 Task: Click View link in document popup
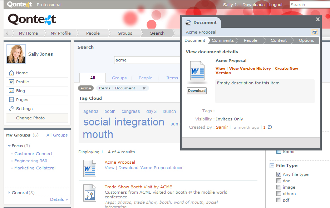pos(220,69)
